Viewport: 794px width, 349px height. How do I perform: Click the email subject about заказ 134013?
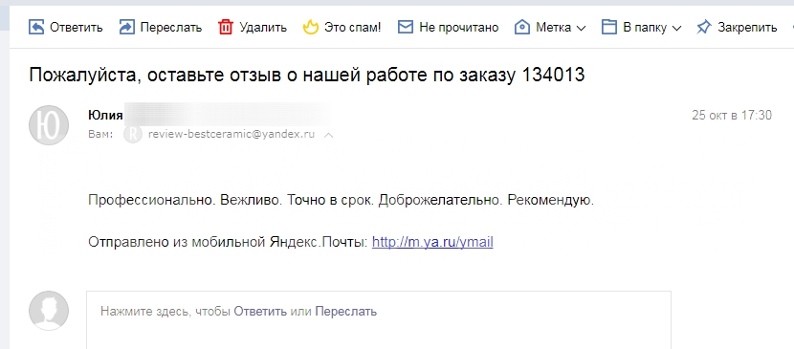pos(307,75)
